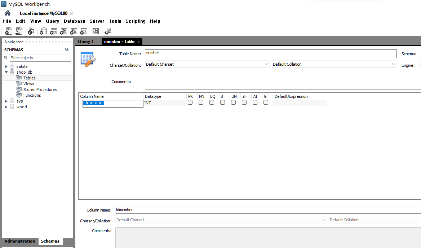The height and width of the screenshot is (248, 421).
Task: Select Tables under shop_db
Action: click(x=29, y=78)
